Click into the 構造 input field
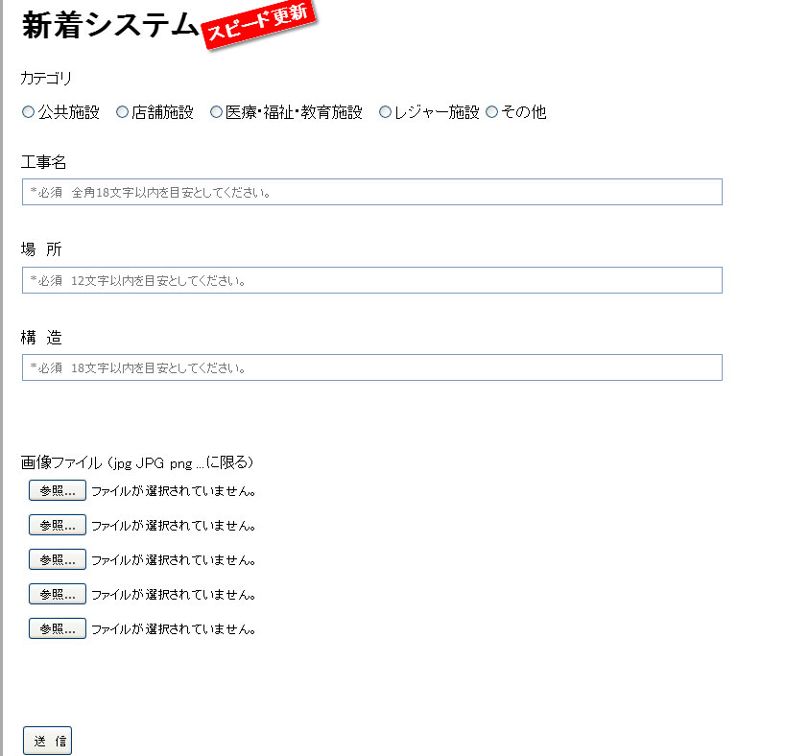The height and width of the screenshot is (756, 809). click(x=372, y=367)
